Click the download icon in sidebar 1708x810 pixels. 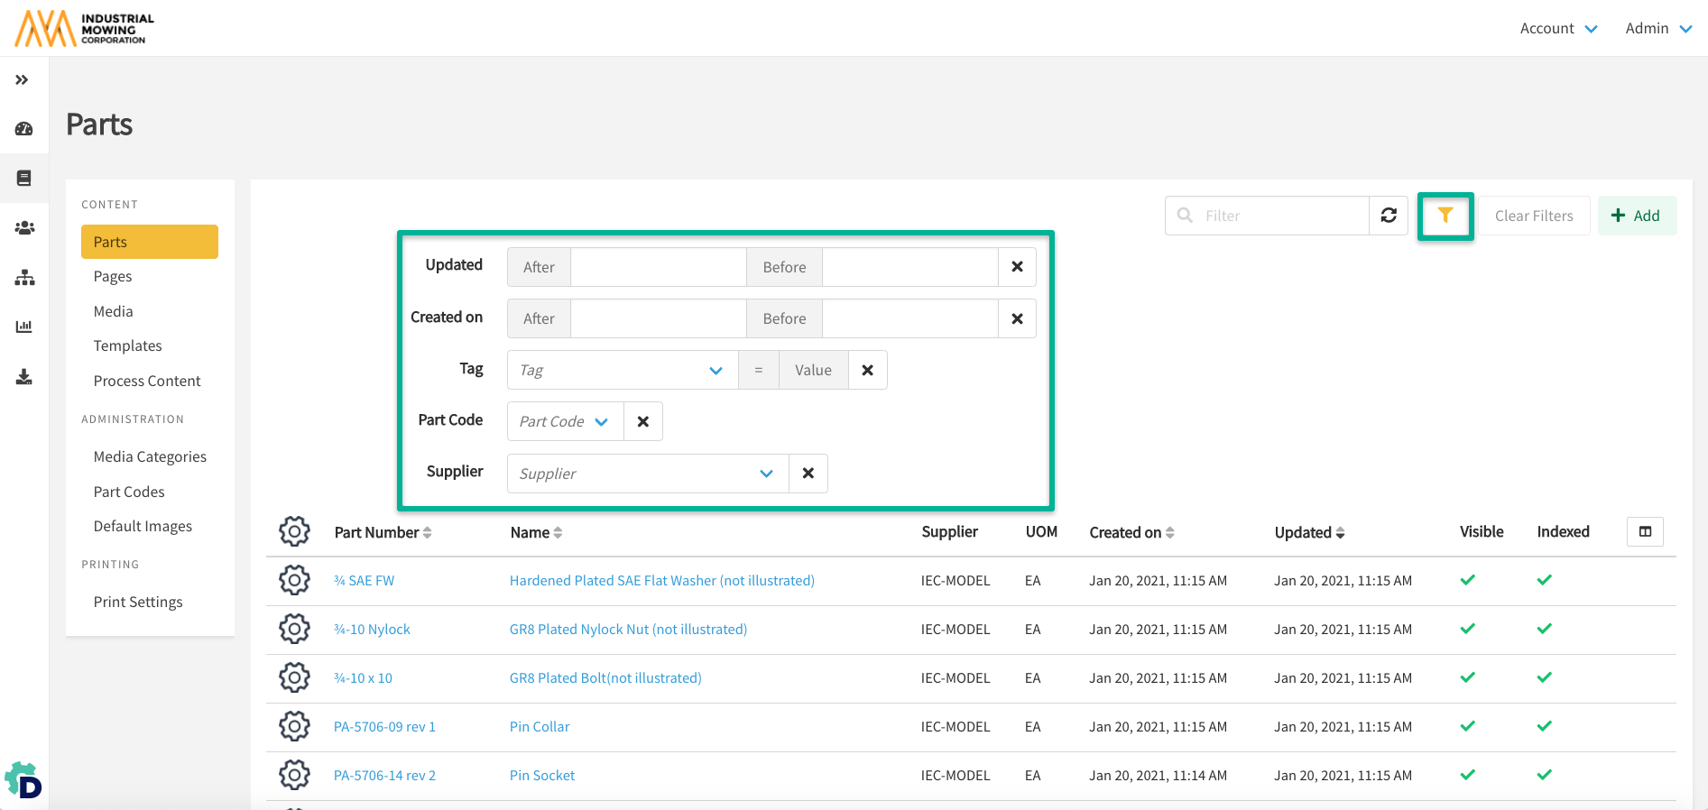click(x=24, y=377)
